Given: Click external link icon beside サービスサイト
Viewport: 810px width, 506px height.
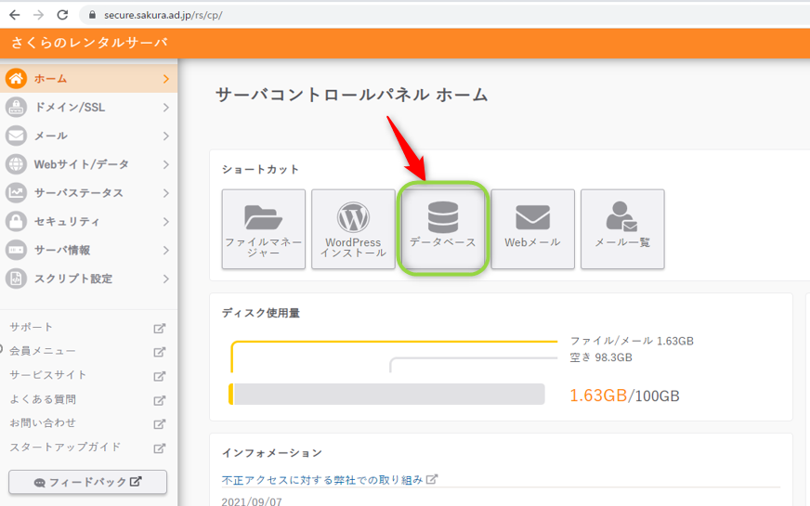Looking at the screenshot, I should coord(160,376).
